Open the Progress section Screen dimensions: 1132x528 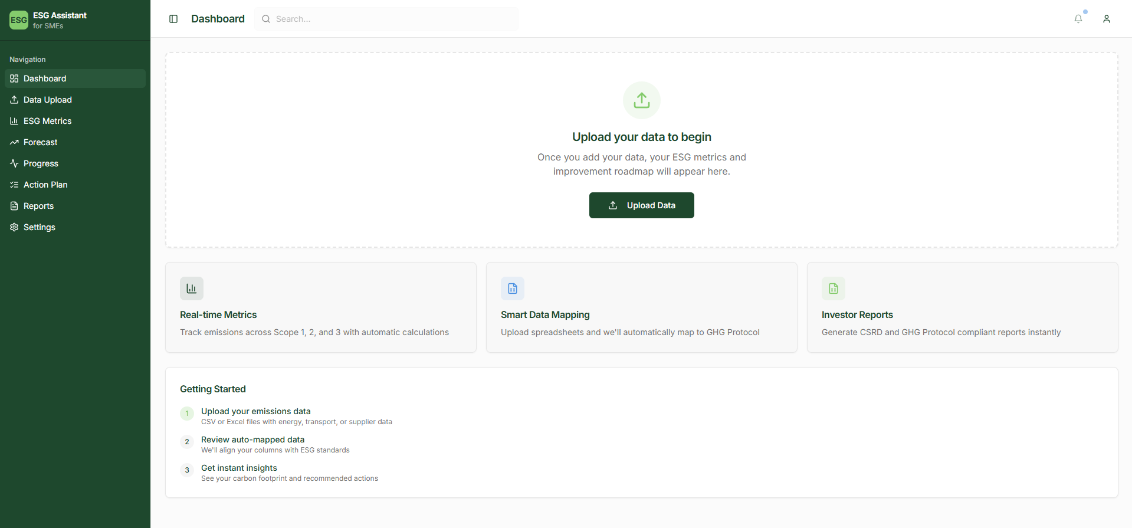point(75,163)
